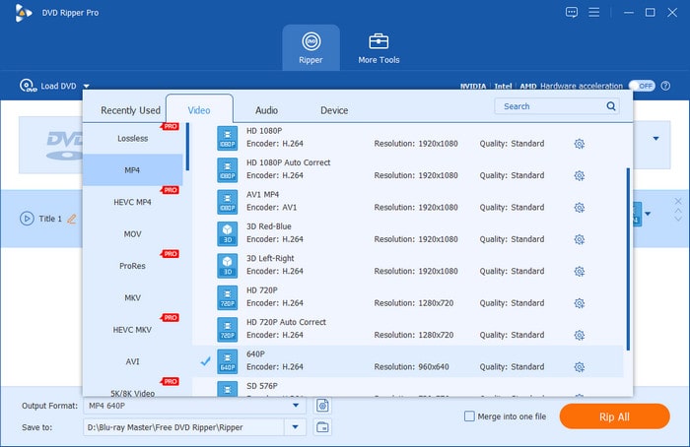
Task: Click the 3D Red-Blue format icon
Action: pyautogui.click(x=228, y=233)
